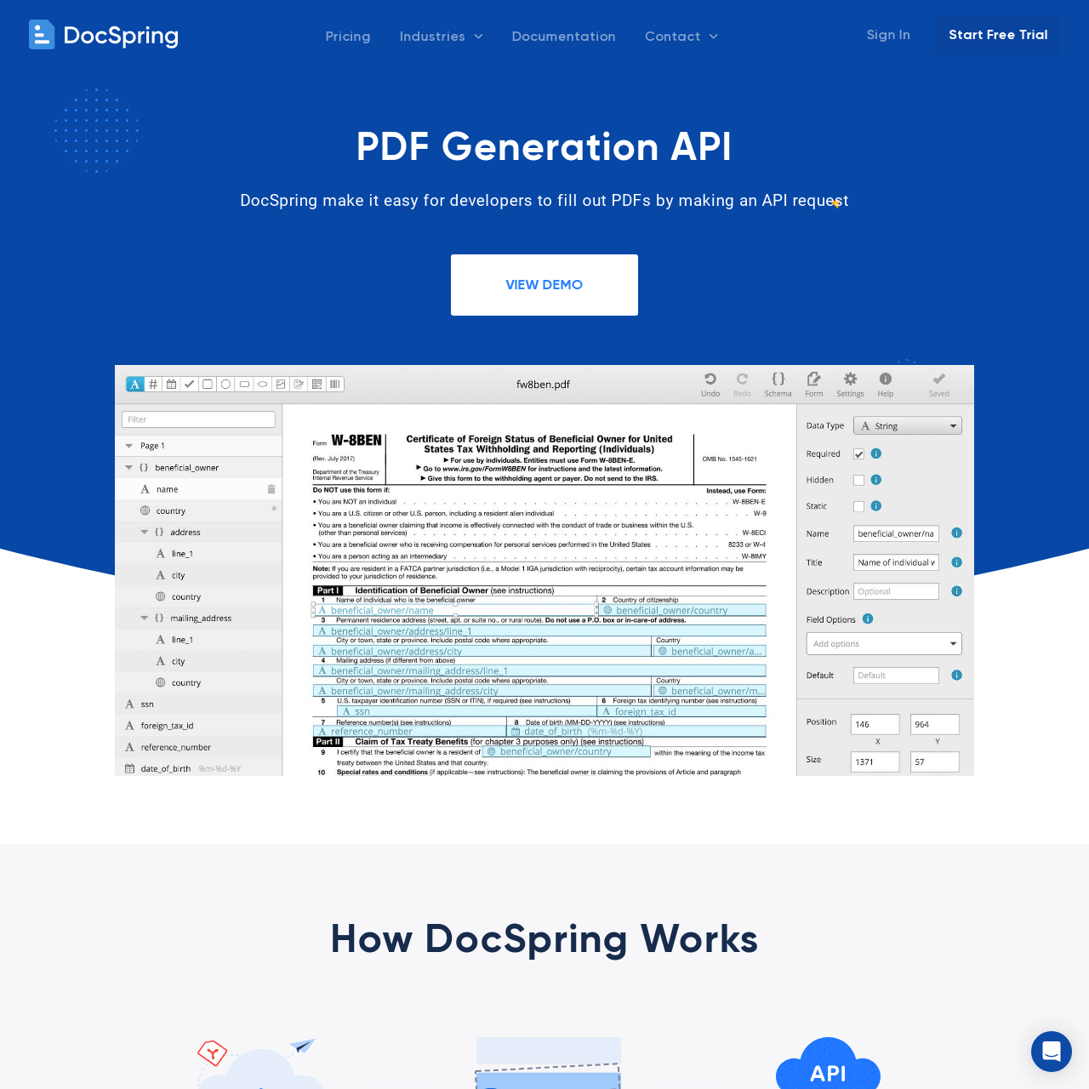Click the info icon beside Description field

point(956,591)
